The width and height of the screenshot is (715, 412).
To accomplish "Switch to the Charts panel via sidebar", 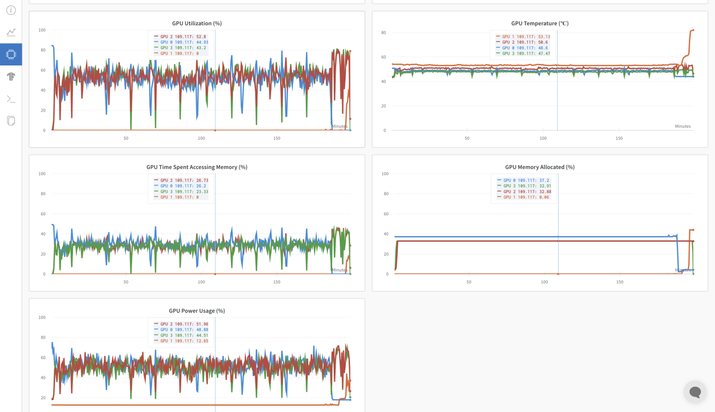I will pos(11,32).
